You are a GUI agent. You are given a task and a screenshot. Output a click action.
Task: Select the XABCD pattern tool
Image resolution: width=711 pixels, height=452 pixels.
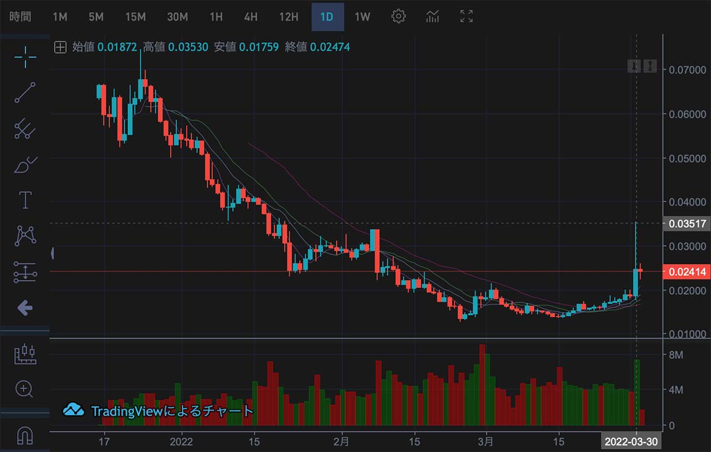[25, 235]
